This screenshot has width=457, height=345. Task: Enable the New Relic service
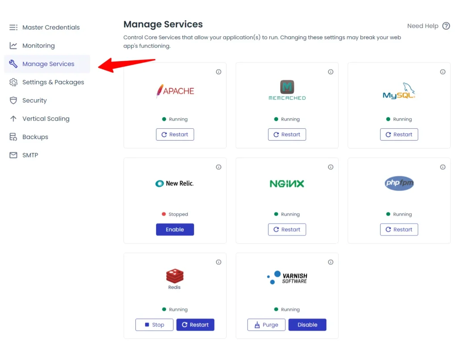(x=174, y=229)
